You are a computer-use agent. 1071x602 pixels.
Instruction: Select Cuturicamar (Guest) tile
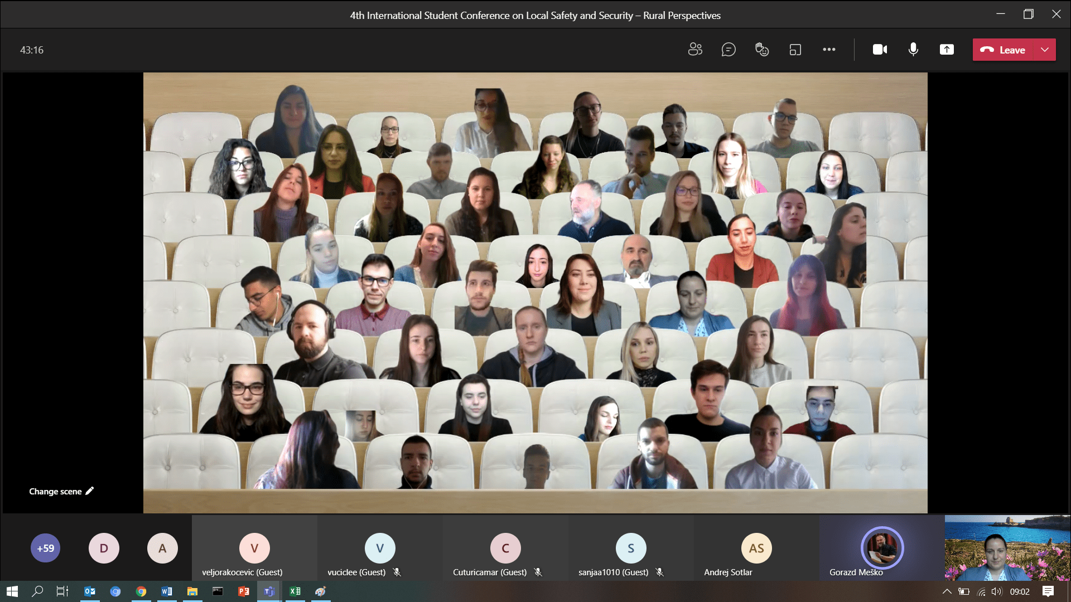[x=505, y=548]
